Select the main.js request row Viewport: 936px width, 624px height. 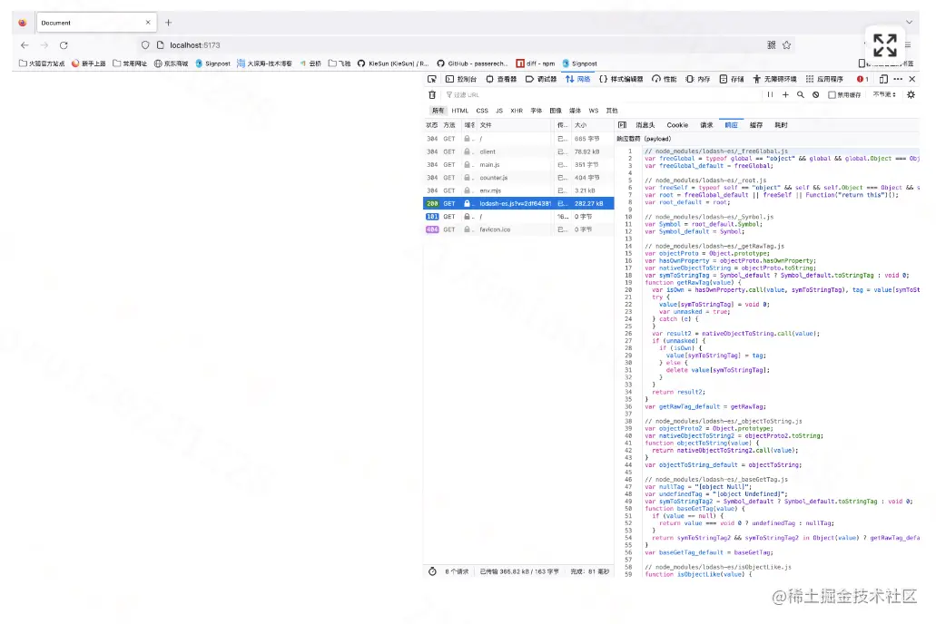pos(518,165)
